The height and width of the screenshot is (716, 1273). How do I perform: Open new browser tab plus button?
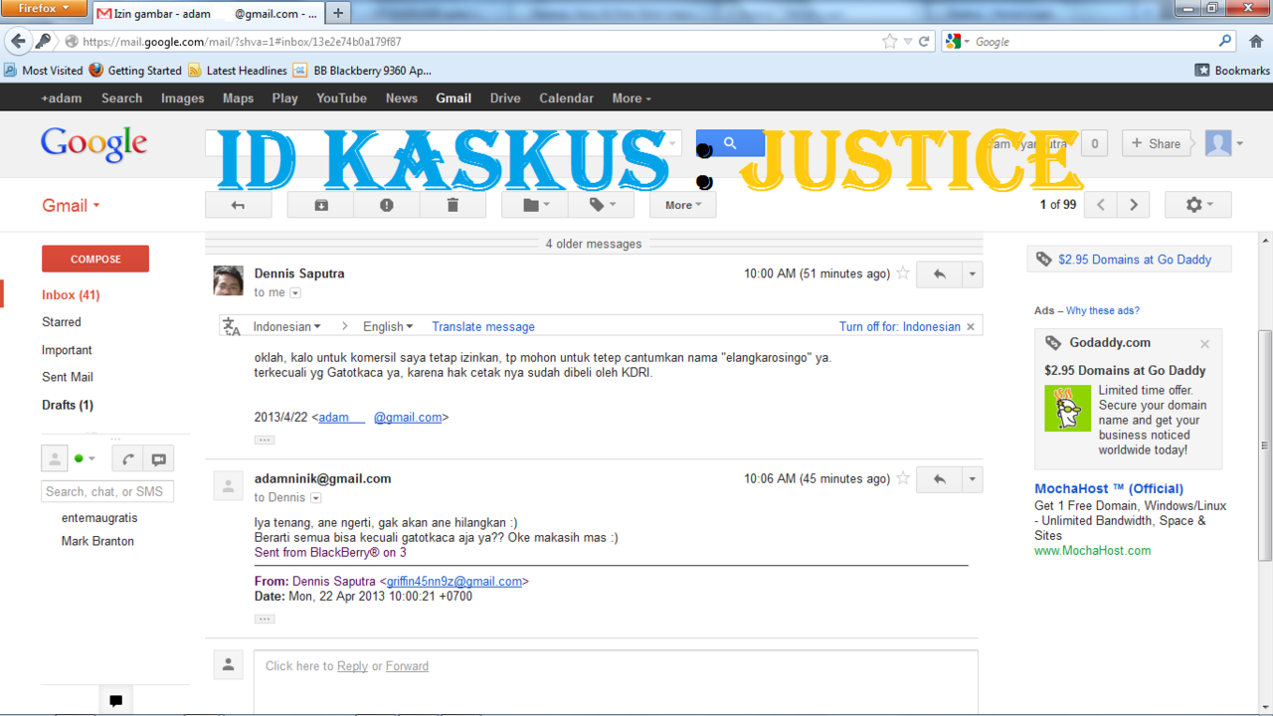tap(338, 13)
